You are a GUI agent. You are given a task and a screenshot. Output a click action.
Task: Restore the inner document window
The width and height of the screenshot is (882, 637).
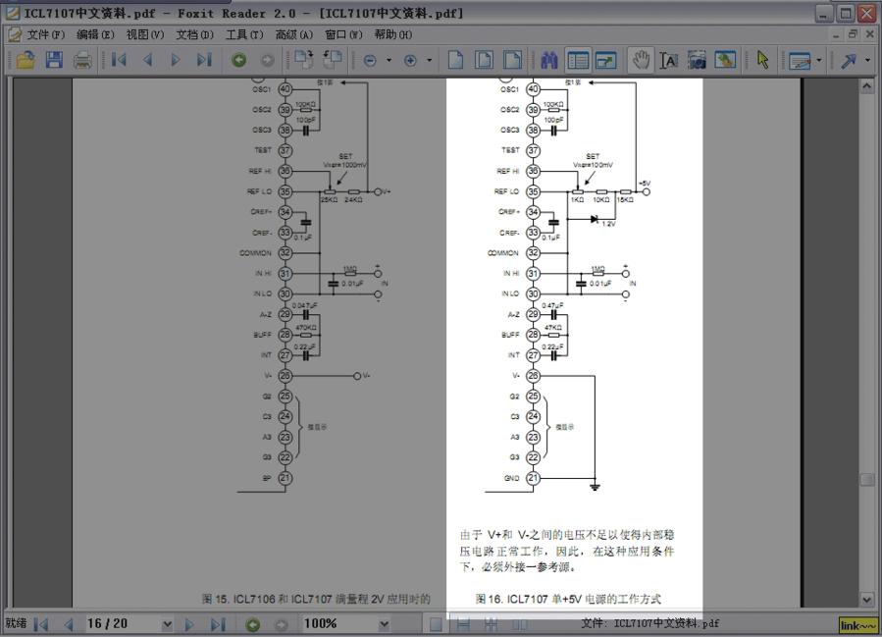(853, 34)
